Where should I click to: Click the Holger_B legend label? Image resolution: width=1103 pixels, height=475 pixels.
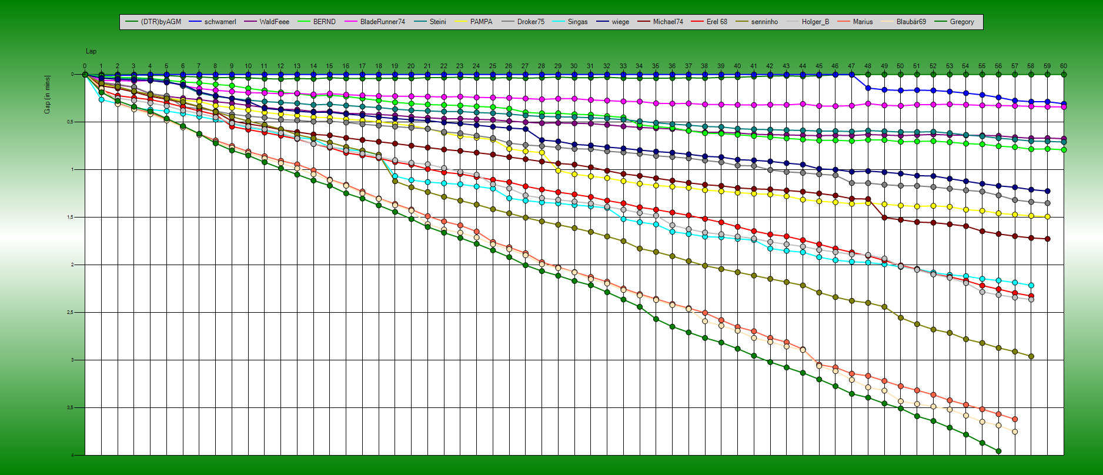point(815,22)
